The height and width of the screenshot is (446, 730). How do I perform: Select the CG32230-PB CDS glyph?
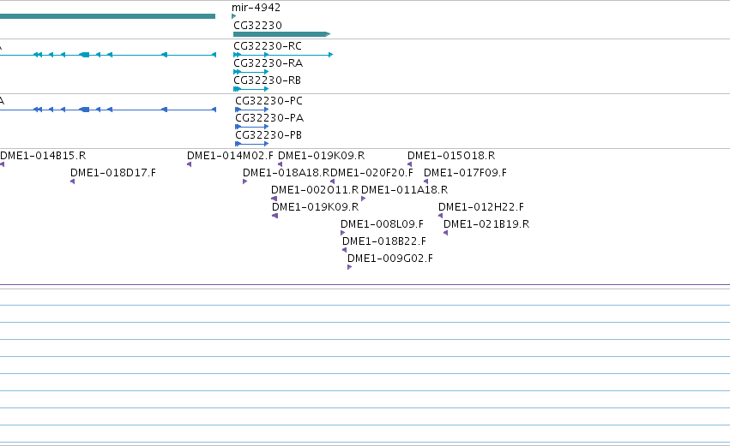pyautogui.click(x=252, y=144)
